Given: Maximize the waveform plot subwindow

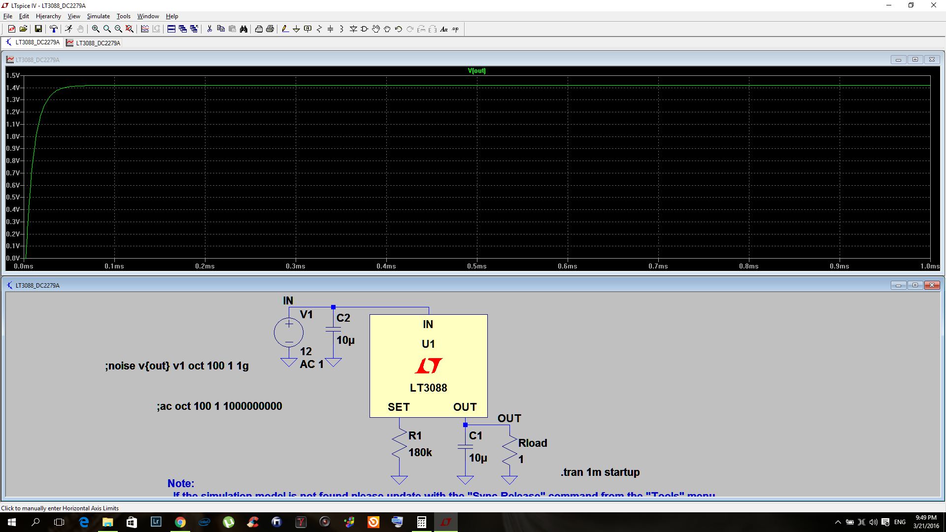Looking at the screenshot, I should click(915, 60).
